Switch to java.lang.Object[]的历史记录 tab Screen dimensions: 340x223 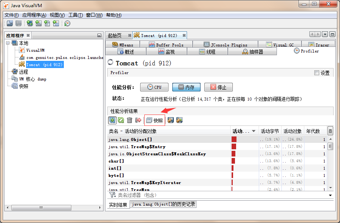(x=163, y=204)
